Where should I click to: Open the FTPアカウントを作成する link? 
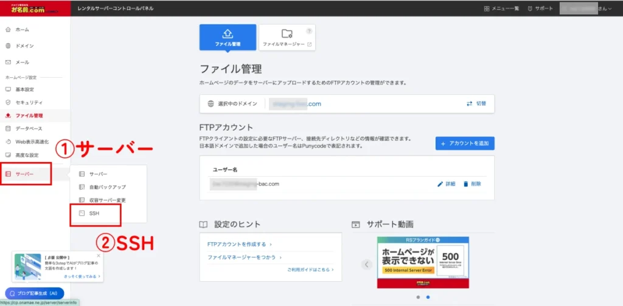pyautogui.click(x=237, y=244)
